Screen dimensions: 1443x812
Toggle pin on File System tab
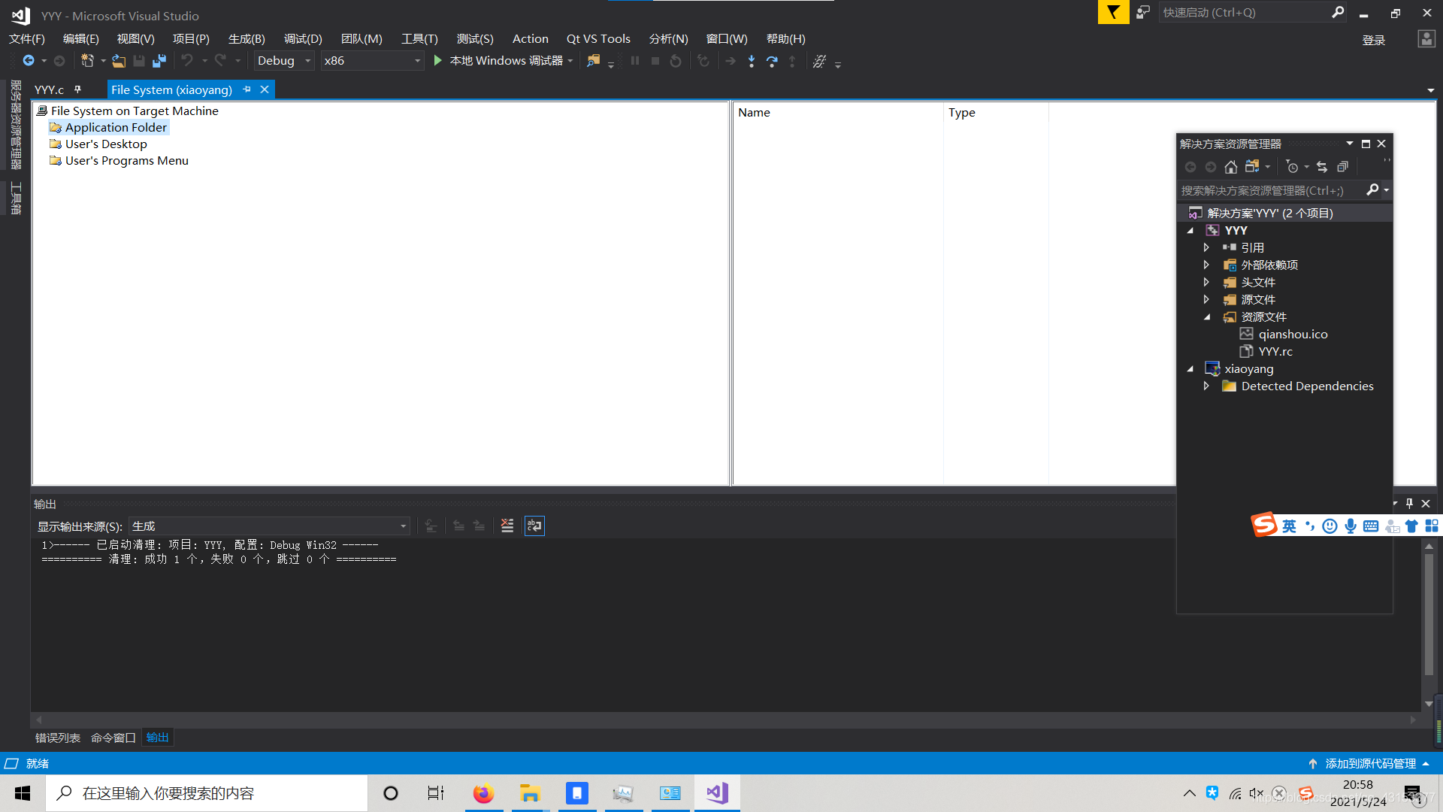click(247, 89)
